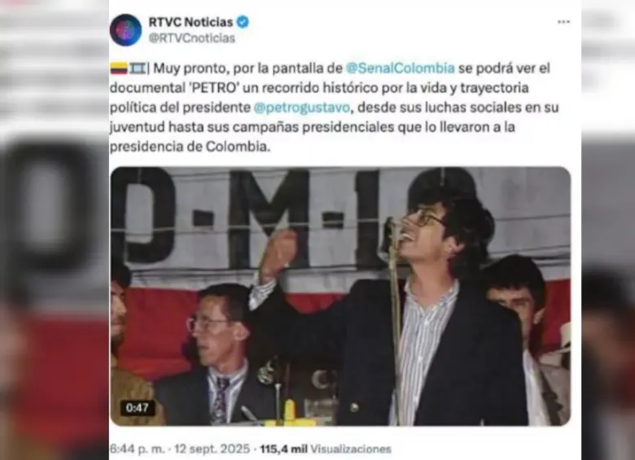Click the blue verified badge
The width and height of the screenshot is (635, 460).
coord(243,22)
